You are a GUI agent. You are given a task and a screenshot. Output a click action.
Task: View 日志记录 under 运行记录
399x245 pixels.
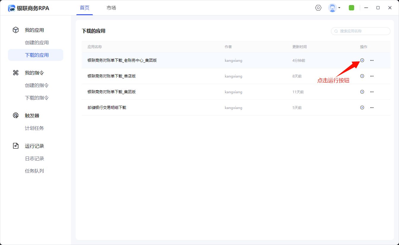click(34, 159)
